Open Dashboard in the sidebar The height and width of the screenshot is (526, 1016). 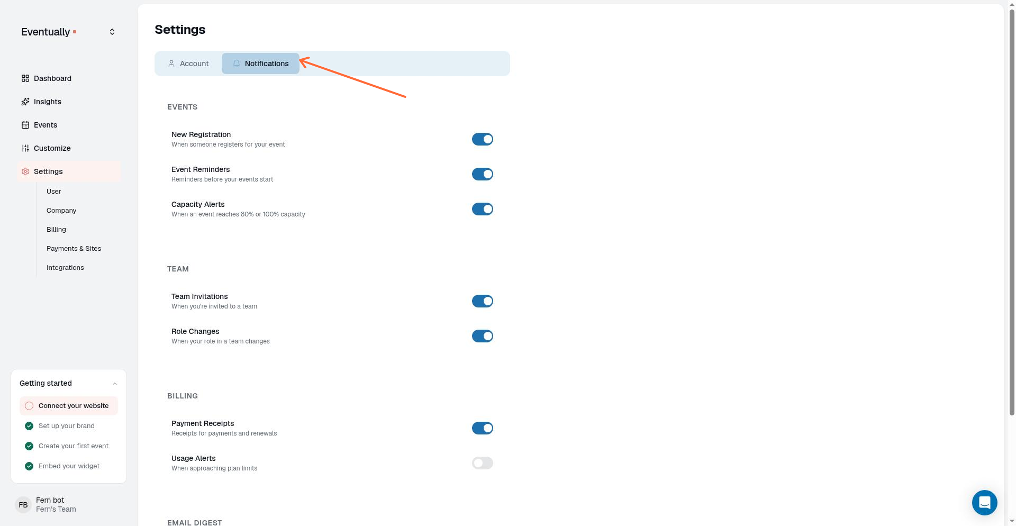pyautogui.click(x=69, y=78)
